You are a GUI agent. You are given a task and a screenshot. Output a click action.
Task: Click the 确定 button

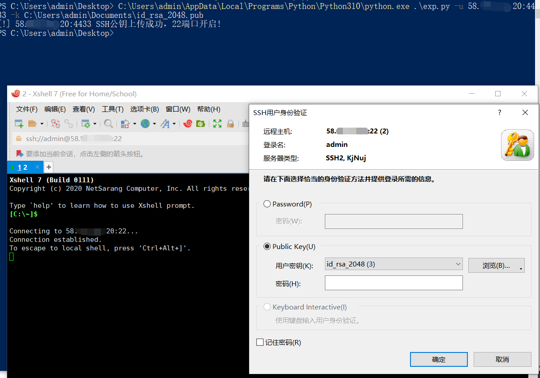tap(439, 359)
